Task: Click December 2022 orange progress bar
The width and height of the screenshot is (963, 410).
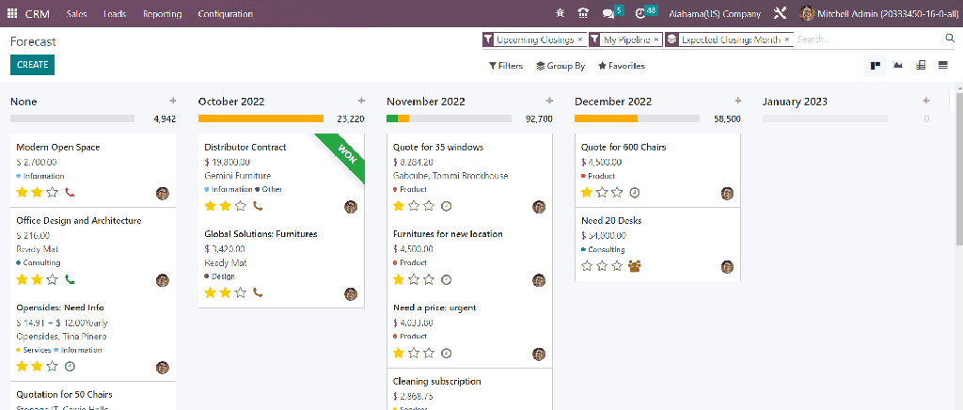Action: point(607,118)
